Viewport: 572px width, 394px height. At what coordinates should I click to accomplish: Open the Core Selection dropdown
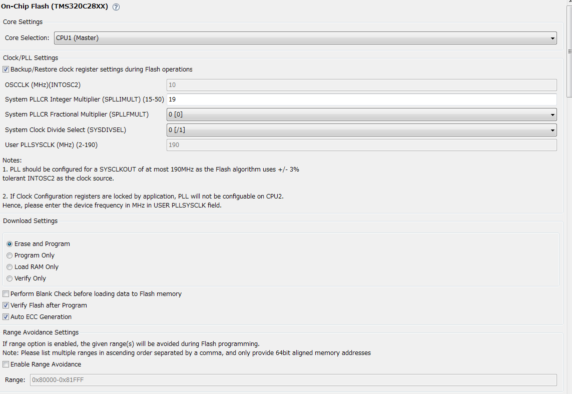click(x=305, y=38)
